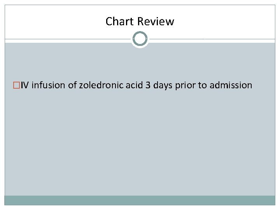Click the teal footer bar of the slide
This screenshot has width=280, height=210.
point(140,200)
